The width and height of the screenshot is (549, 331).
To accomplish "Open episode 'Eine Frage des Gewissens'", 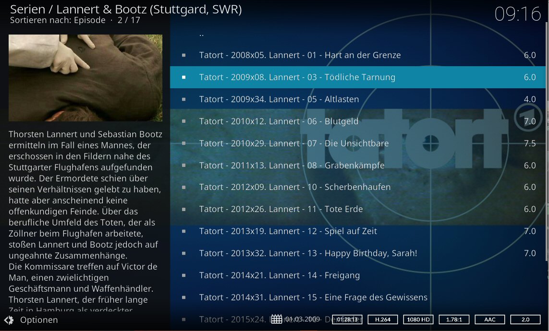I will pyautogui.click(x=358, y=297).
